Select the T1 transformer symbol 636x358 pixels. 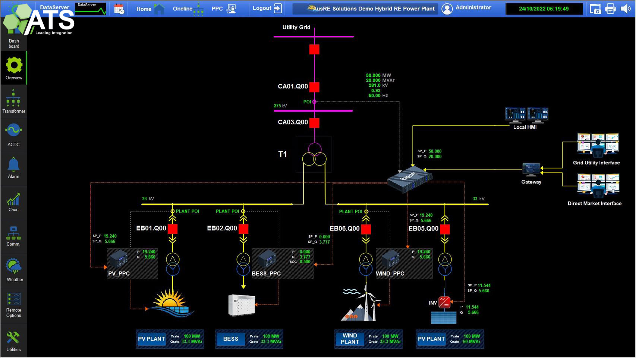[x=314, y=154]
